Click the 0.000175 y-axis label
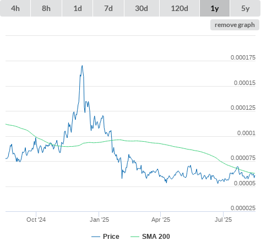 243,57
